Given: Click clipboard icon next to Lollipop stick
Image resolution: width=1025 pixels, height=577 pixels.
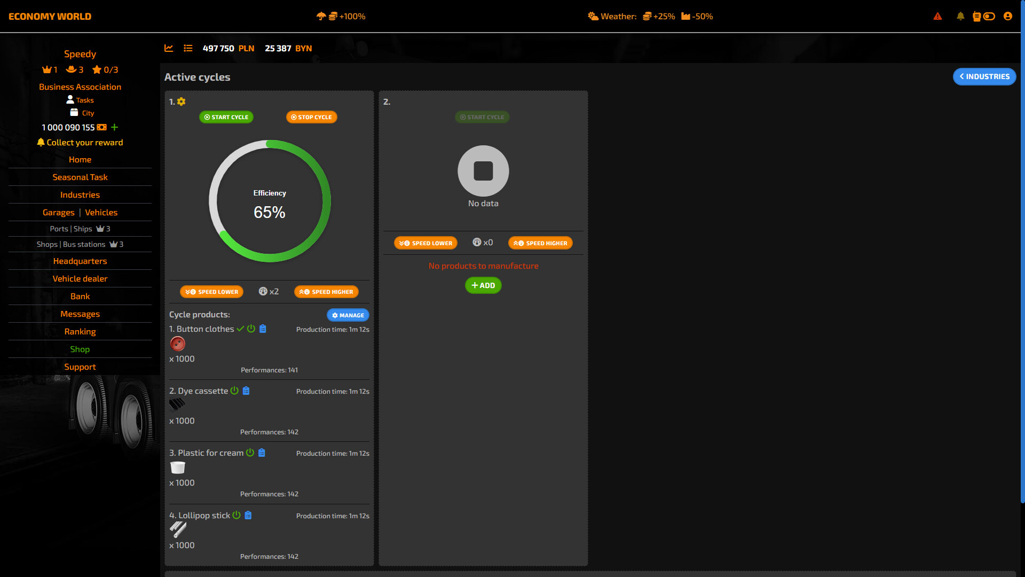Looking at the screenshot, I should tap(248, 516).
